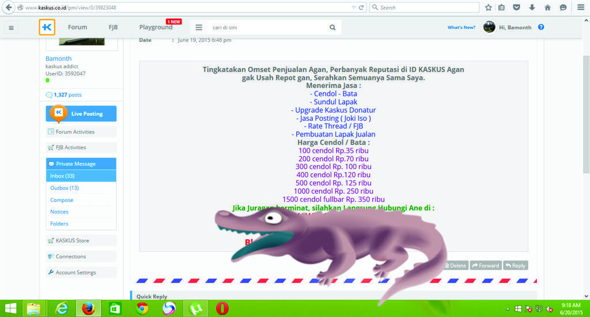Viewport: 590px width, 317px height.
Task: Start Live Posting
Action: click(x=81, y=113)
